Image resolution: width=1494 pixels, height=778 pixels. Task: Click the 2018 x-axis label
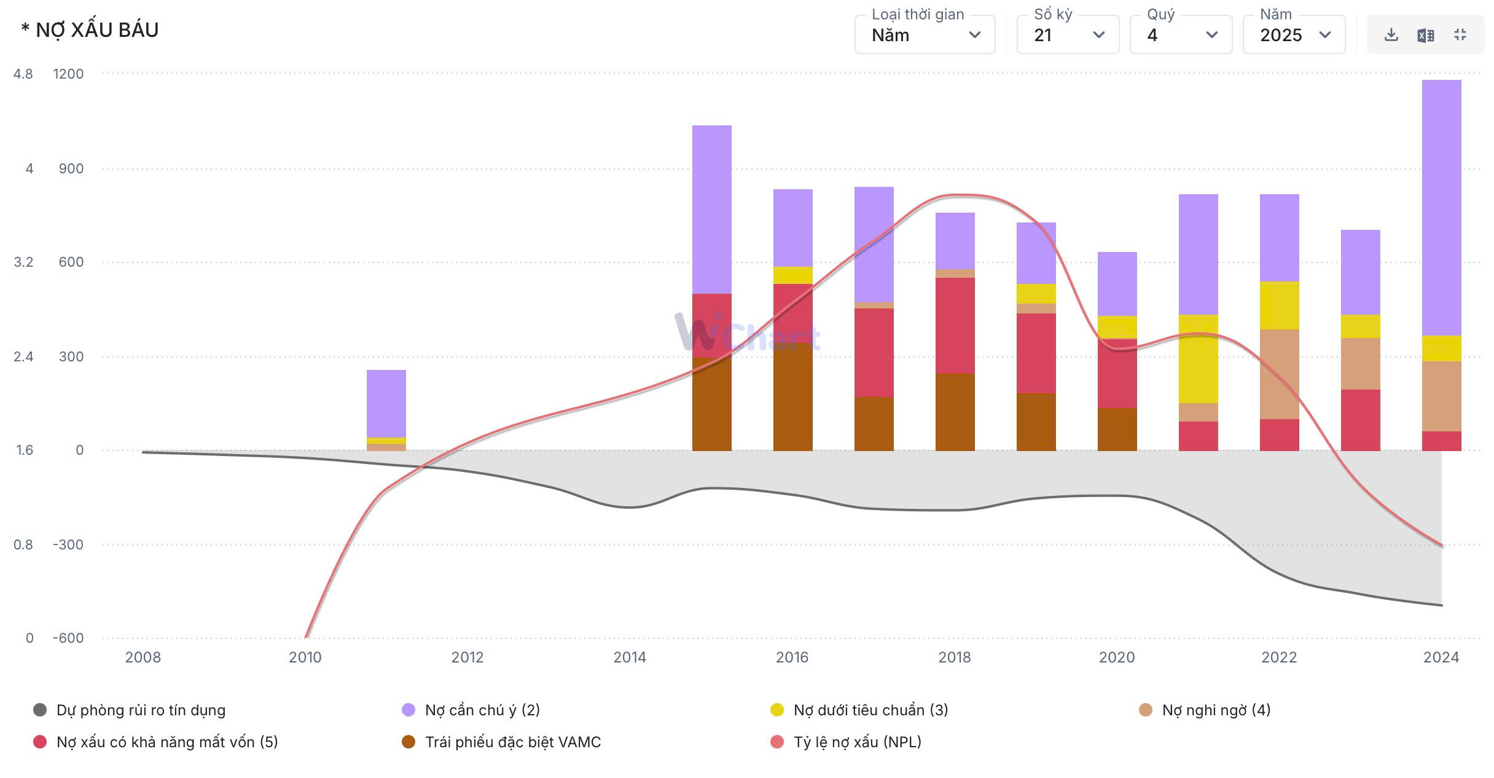[x=954, y=658]
